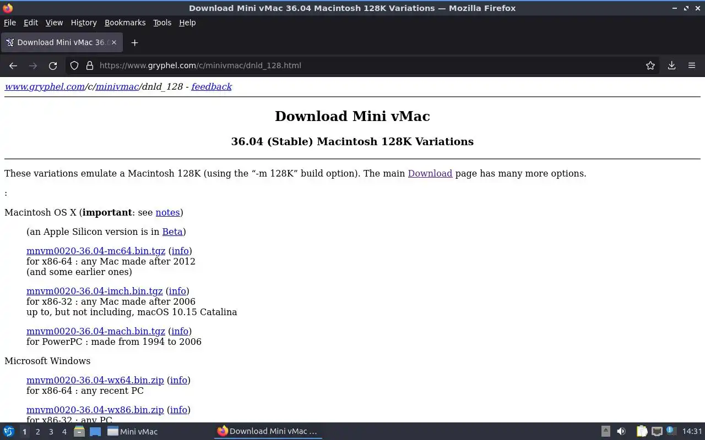Open info link for imch build
This screenshot has height=440, width=705.
(x=177, y=291)
